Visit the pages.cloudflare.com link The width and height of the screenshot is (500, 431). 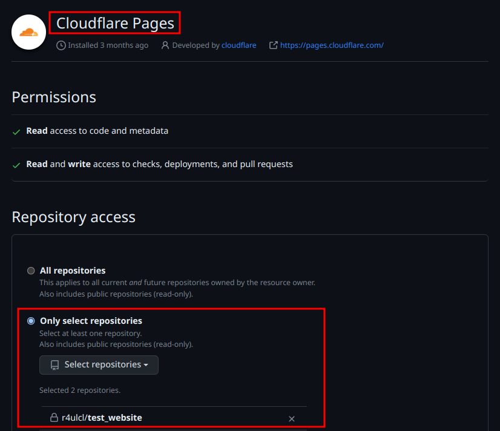(332, 45)
